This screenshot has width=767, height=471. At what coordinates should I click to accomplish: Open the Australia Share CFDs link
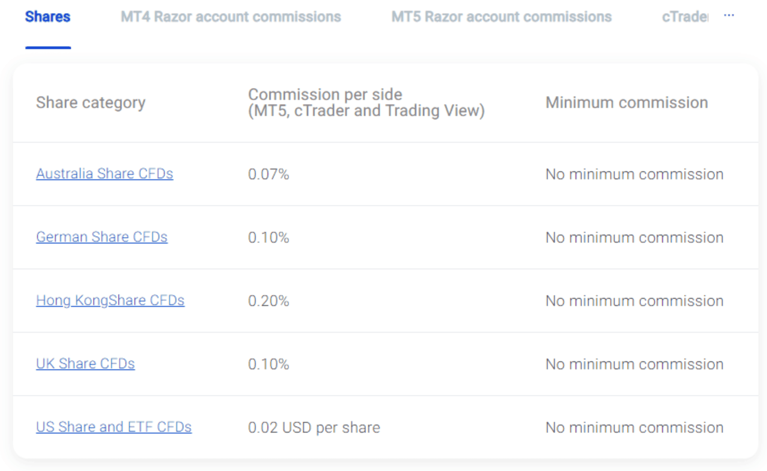pos(104,174)
